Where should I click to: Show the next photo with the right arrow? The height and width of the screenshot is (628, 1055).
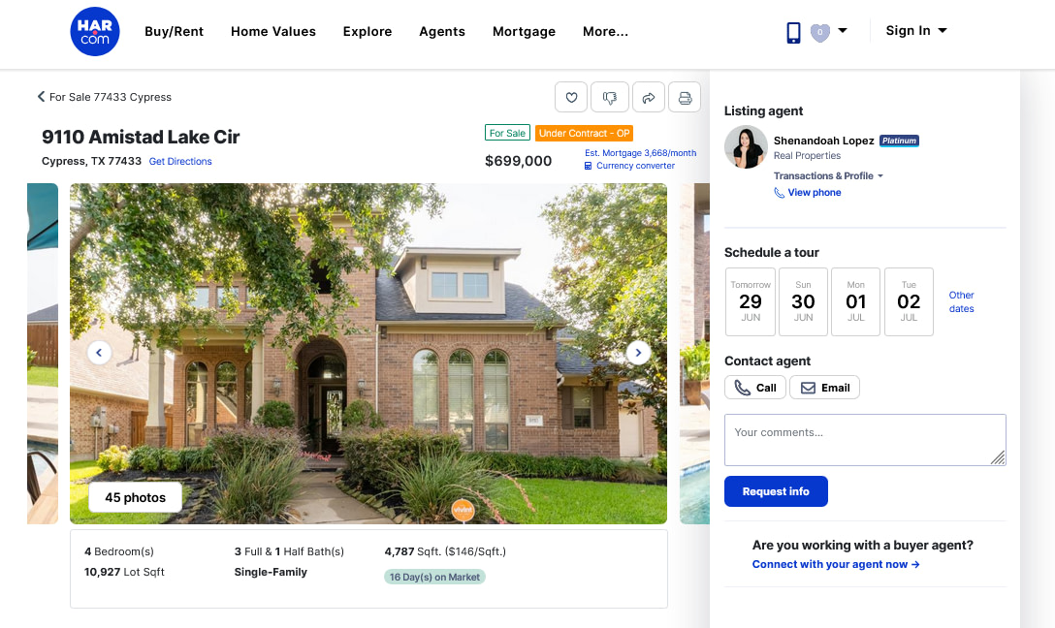pyautogui.click(x=638, y=353)
